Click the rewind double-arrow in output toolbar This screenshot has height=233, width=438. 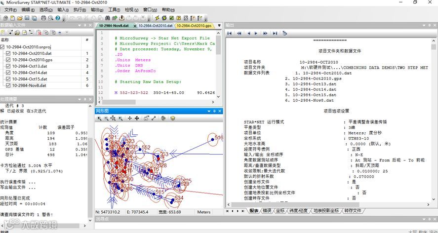(x=239, y=33)
